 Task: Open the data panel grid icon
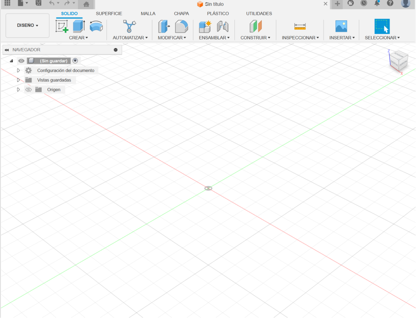tap(7, 3)
